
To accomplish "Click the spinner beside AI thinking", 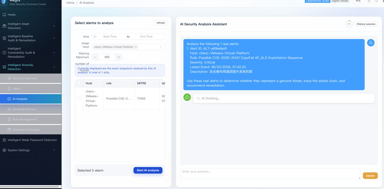I will 198,98.
